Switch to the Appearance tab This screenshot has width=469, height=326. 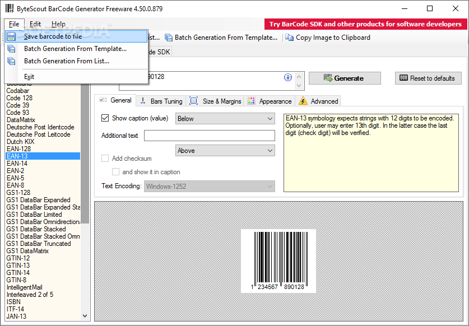[270, 101]
